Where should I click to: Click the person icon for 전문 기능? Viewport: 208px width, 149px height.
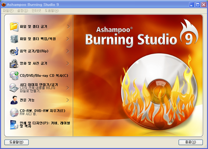[14, 100]
